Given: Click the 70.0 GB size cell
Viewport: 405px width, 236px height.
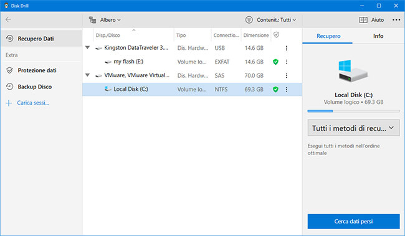Looking at the screenshot, I should (x=254, y=75).
